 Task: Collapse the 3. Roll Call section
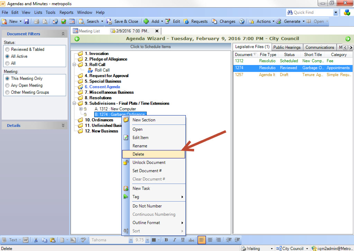click(x=74, y=65)
